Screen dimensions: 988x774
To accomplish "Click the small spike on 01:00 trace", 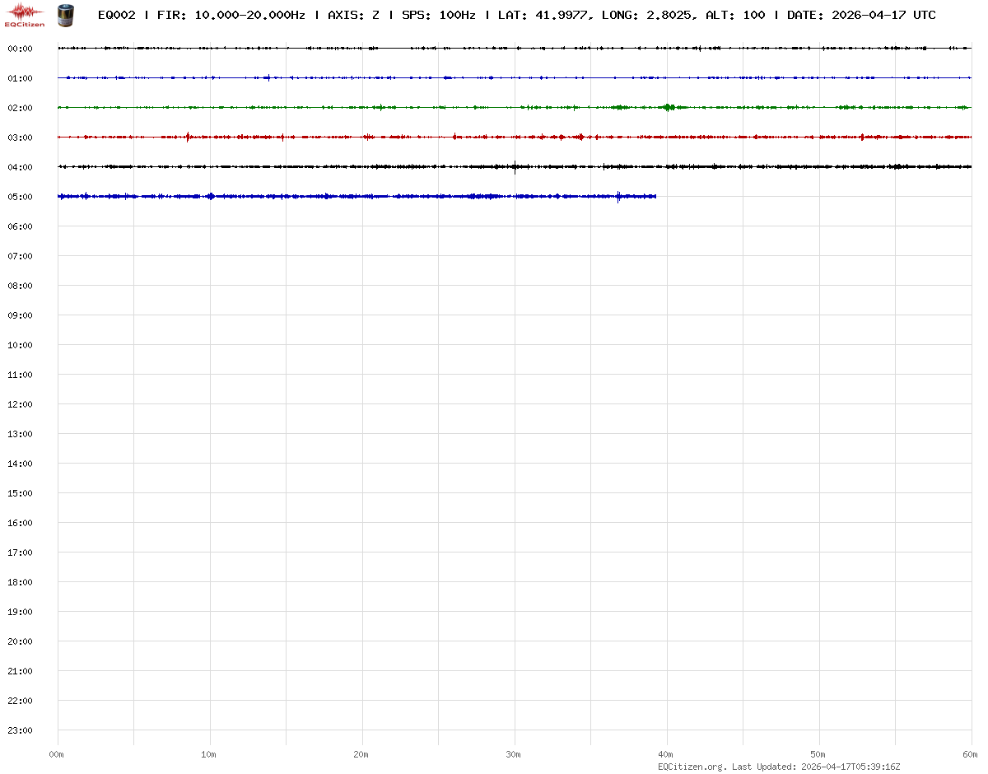I will coord(268,78).
